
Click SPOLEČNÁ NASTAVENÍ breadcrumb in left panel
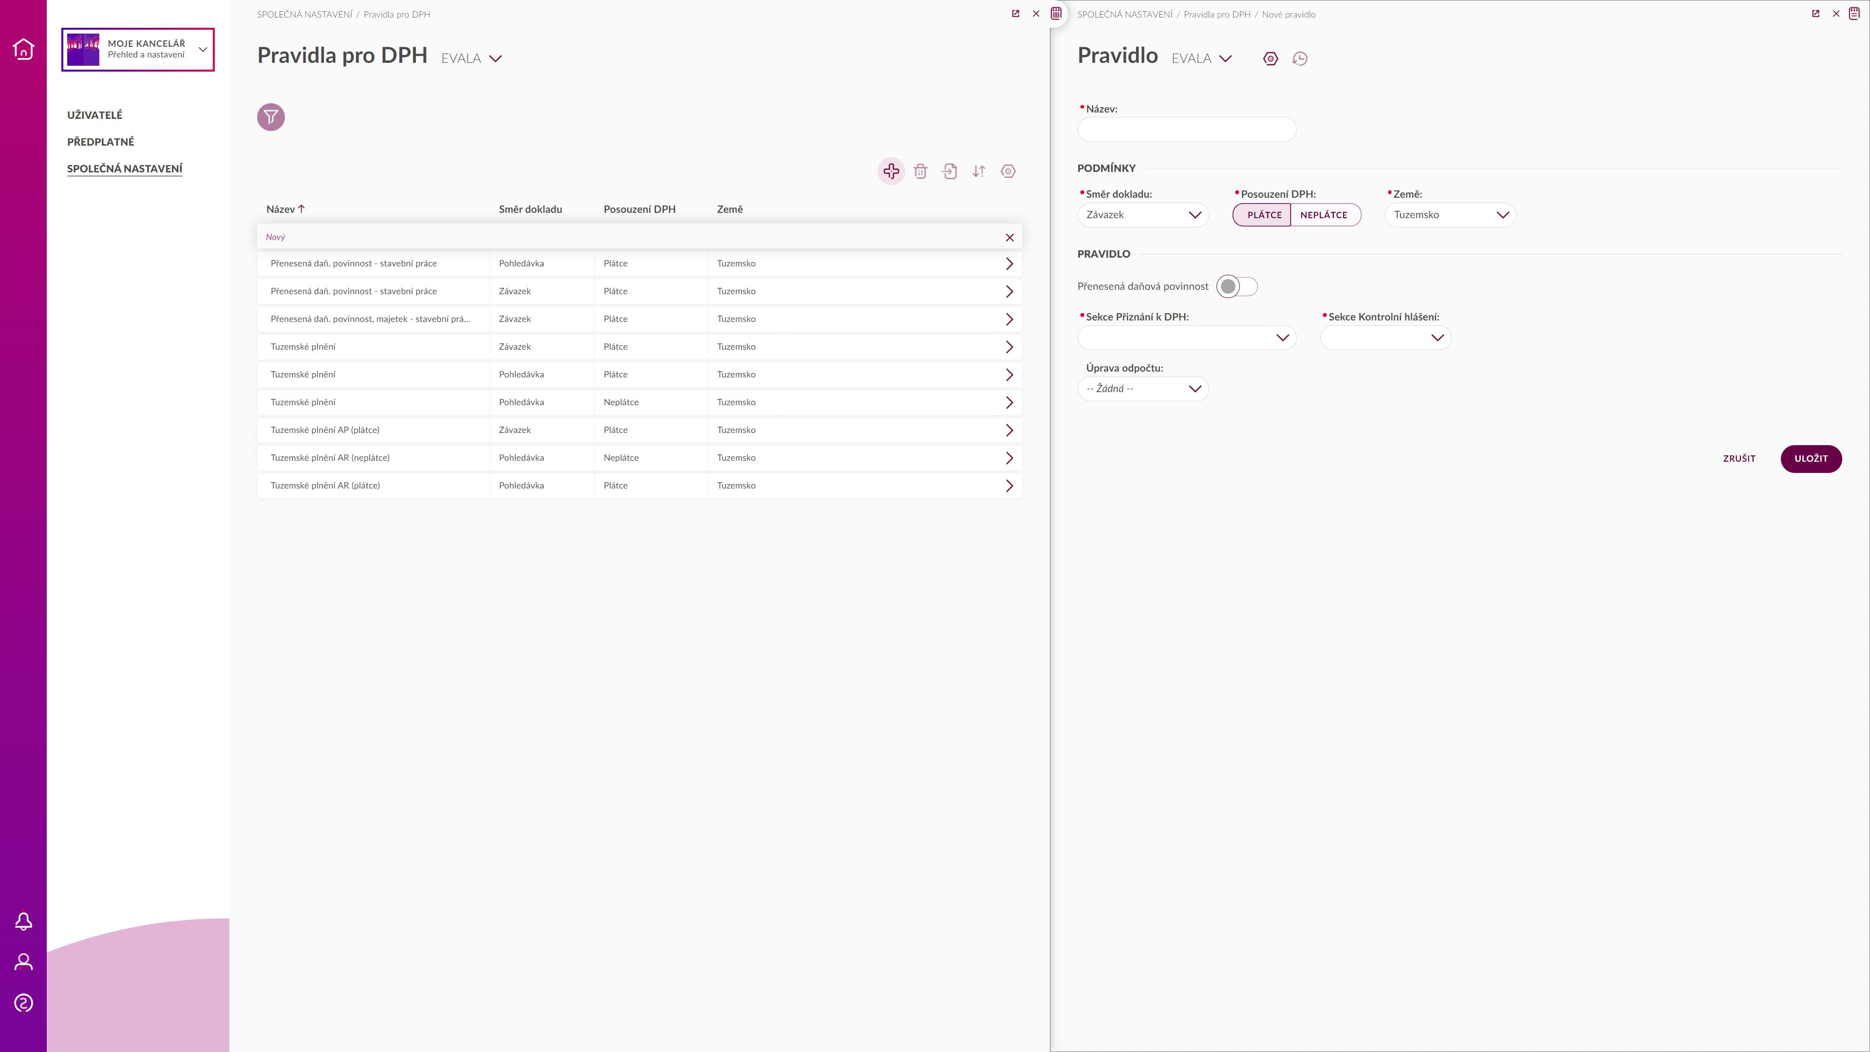click(304, 15)
